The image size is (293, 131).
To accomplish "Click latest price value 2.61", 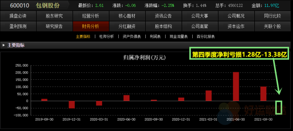I will [99, 5].
